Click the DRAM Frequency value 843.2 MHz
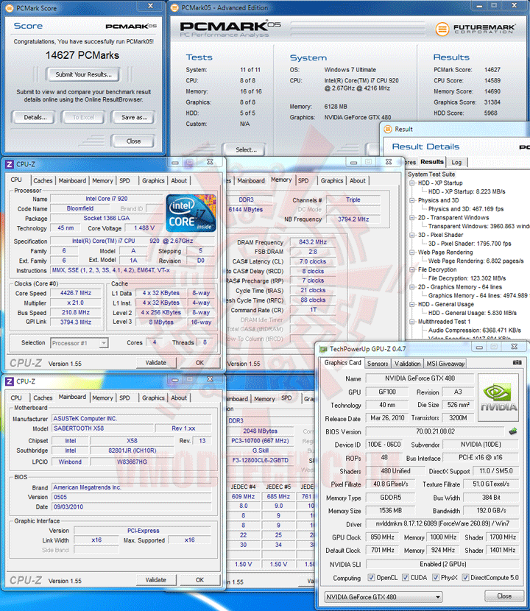Screen dimensions: 530x611 click(313, 242)
